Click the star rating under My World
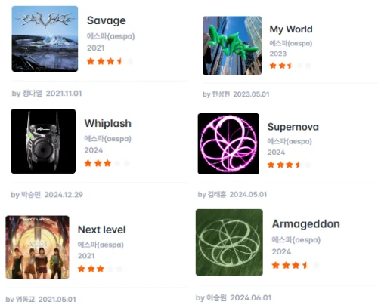Screen dimensions: 378x302 pos(290,66)
